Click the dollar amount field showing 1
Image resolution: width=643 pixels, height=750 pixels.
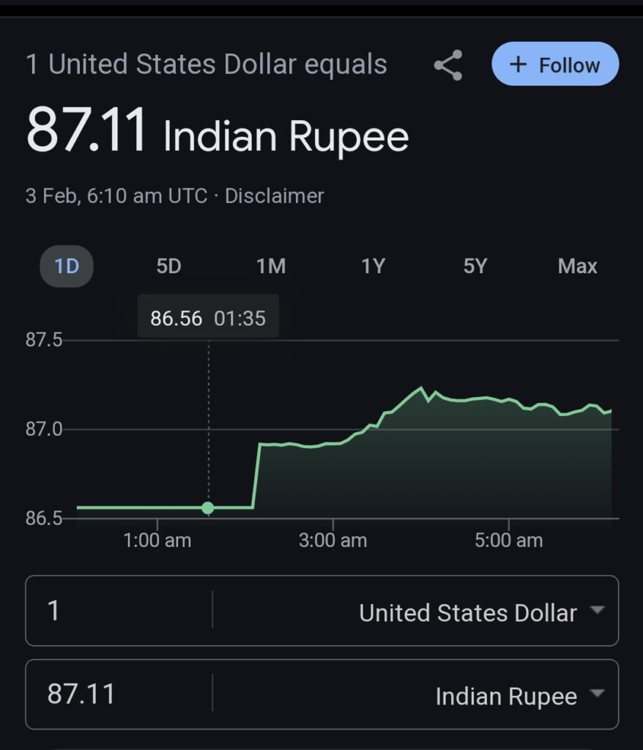(117, 611)
